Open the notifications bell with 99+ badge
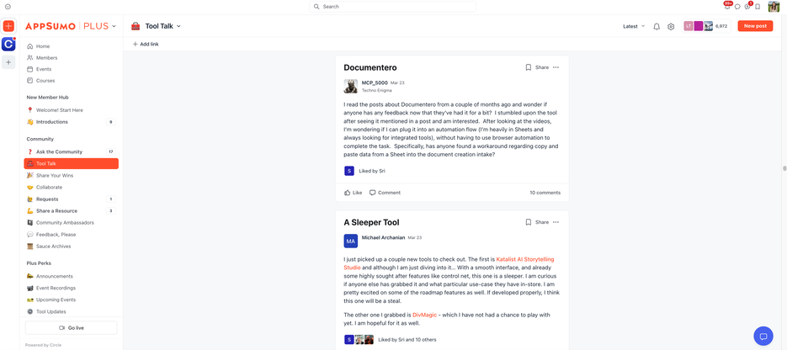Screen dimensions: 787x350 coord(727,7)
